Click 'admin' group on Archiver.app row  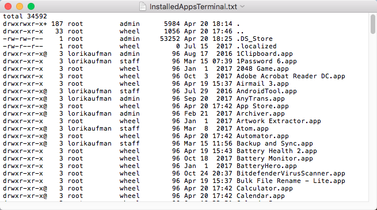coord(130,113)
